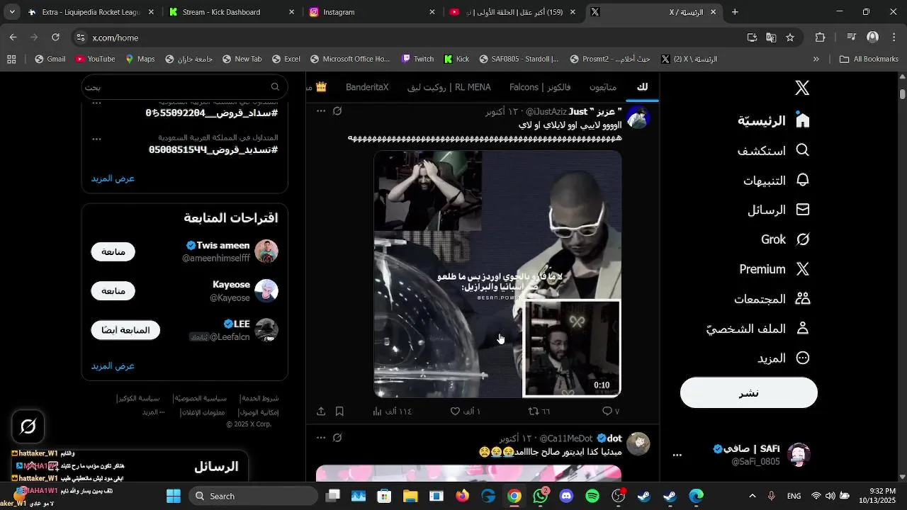The width and height of the screenshot is (907, 510).
Task: Open Windows Start menu
Action: coord(174,496)
